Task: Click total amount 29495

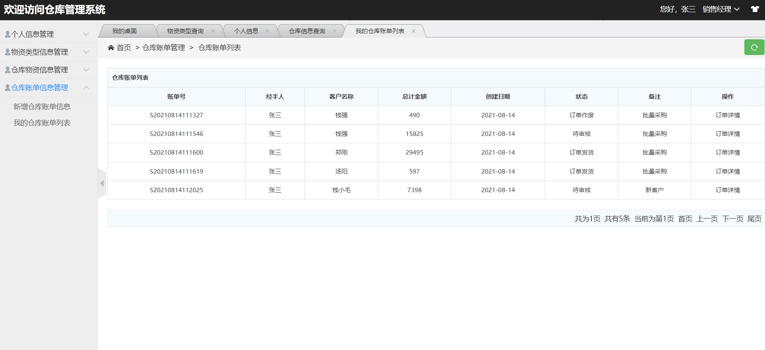Action: (x=414, y=153)
